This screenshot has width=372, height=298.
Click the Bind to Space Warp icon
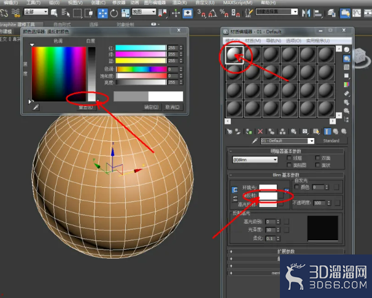coord(16,13)
